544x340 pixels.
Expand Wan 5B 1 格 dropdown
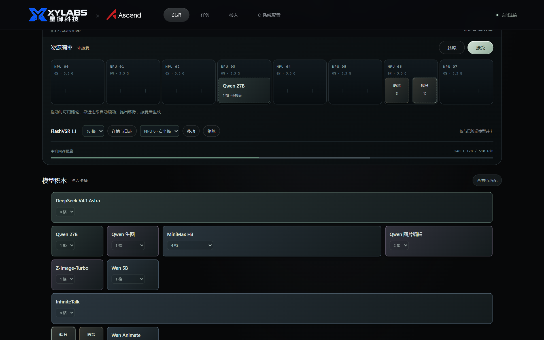coord(128,279)
